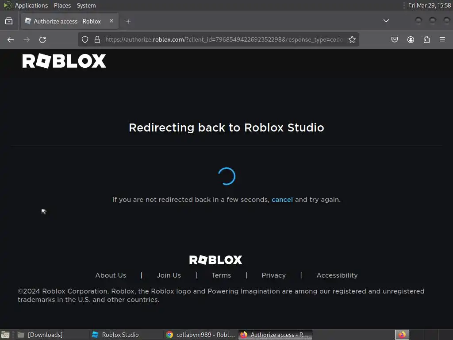Open the Privacy footer link
453x340 pixels.
coord(273,275)
